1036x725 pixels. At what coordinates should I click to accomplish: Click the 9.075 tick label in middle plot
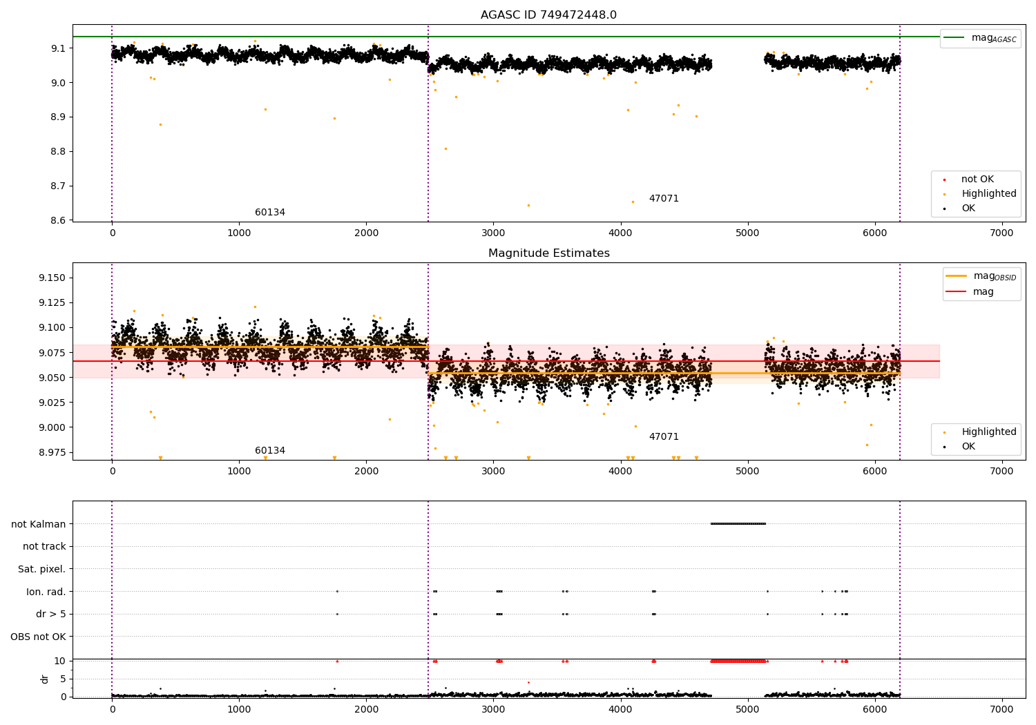(52, 353)
